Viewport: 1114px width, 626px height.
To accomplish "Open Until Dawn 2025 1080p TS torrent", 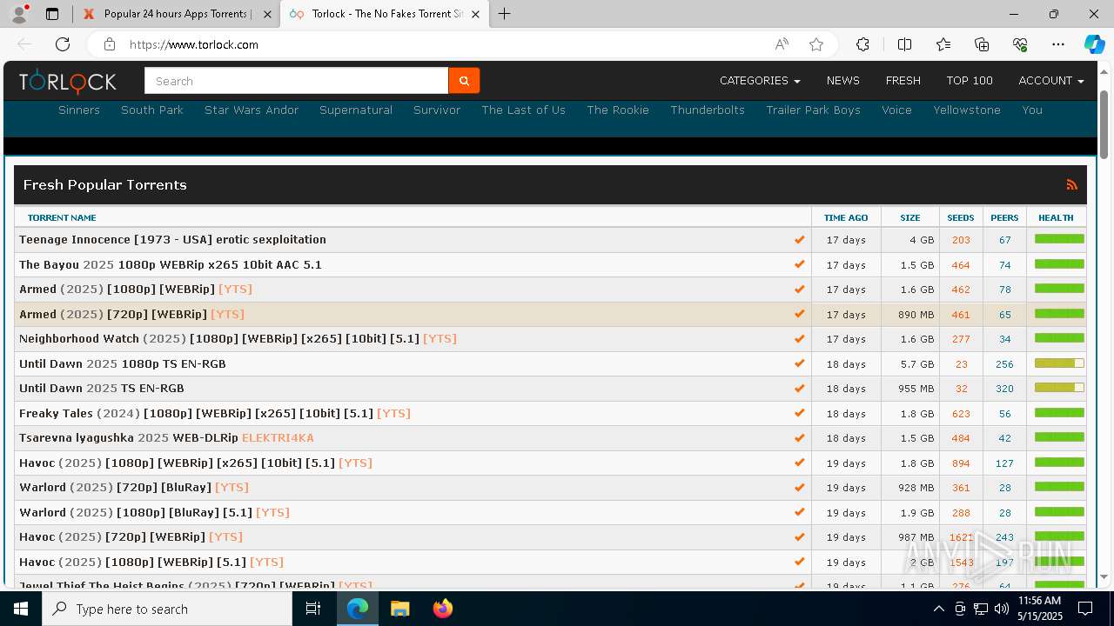I will 123,363.
